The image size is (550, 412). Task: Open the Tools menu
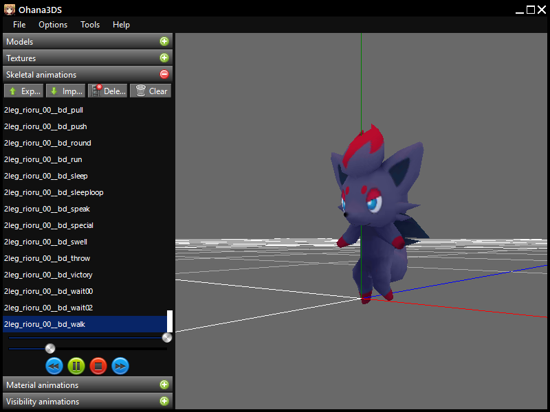point(90,25)
